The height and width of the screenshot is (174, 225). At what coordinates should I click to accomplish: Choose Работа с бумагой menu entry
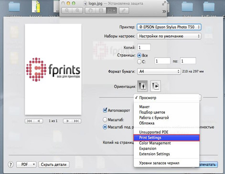point(166,117)
